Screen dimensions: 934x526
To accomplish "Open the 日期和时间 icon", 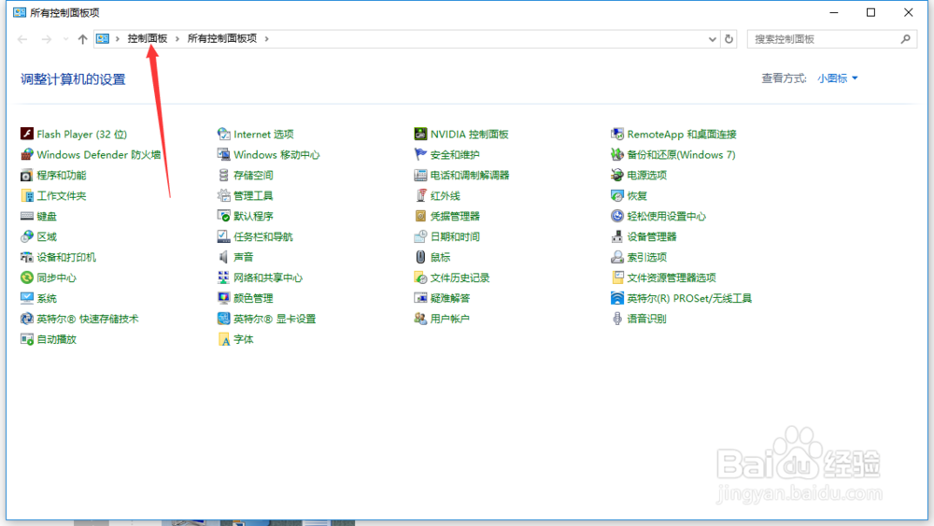I will [420, 237].
